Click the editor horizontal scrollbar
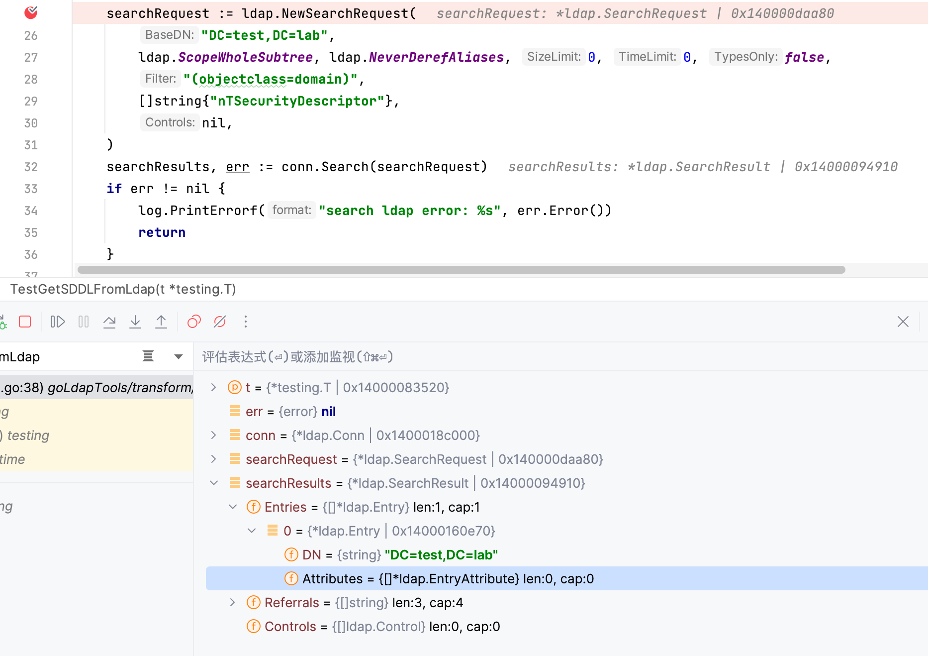928x656 pixels. point(461,270)
